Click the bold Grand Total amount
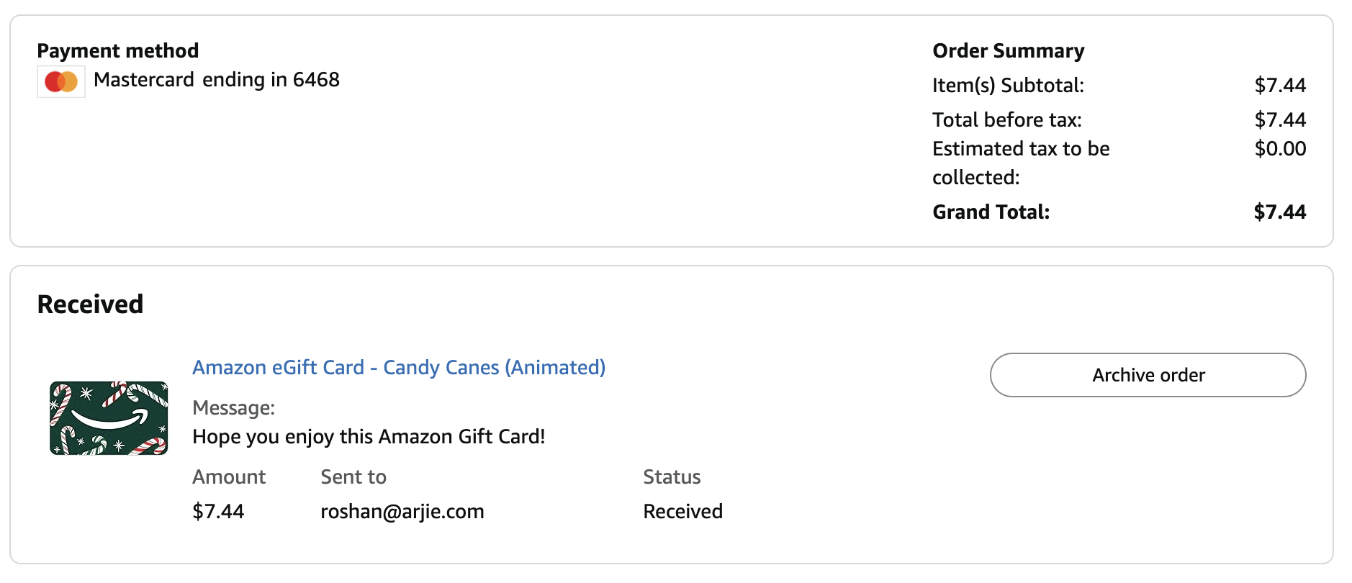 pyautogui.click(x=1279, y=212)
